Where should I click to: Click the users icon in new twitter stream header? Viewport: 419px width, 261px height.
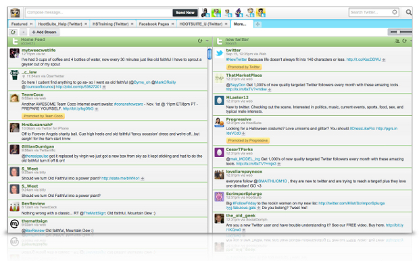397,40
